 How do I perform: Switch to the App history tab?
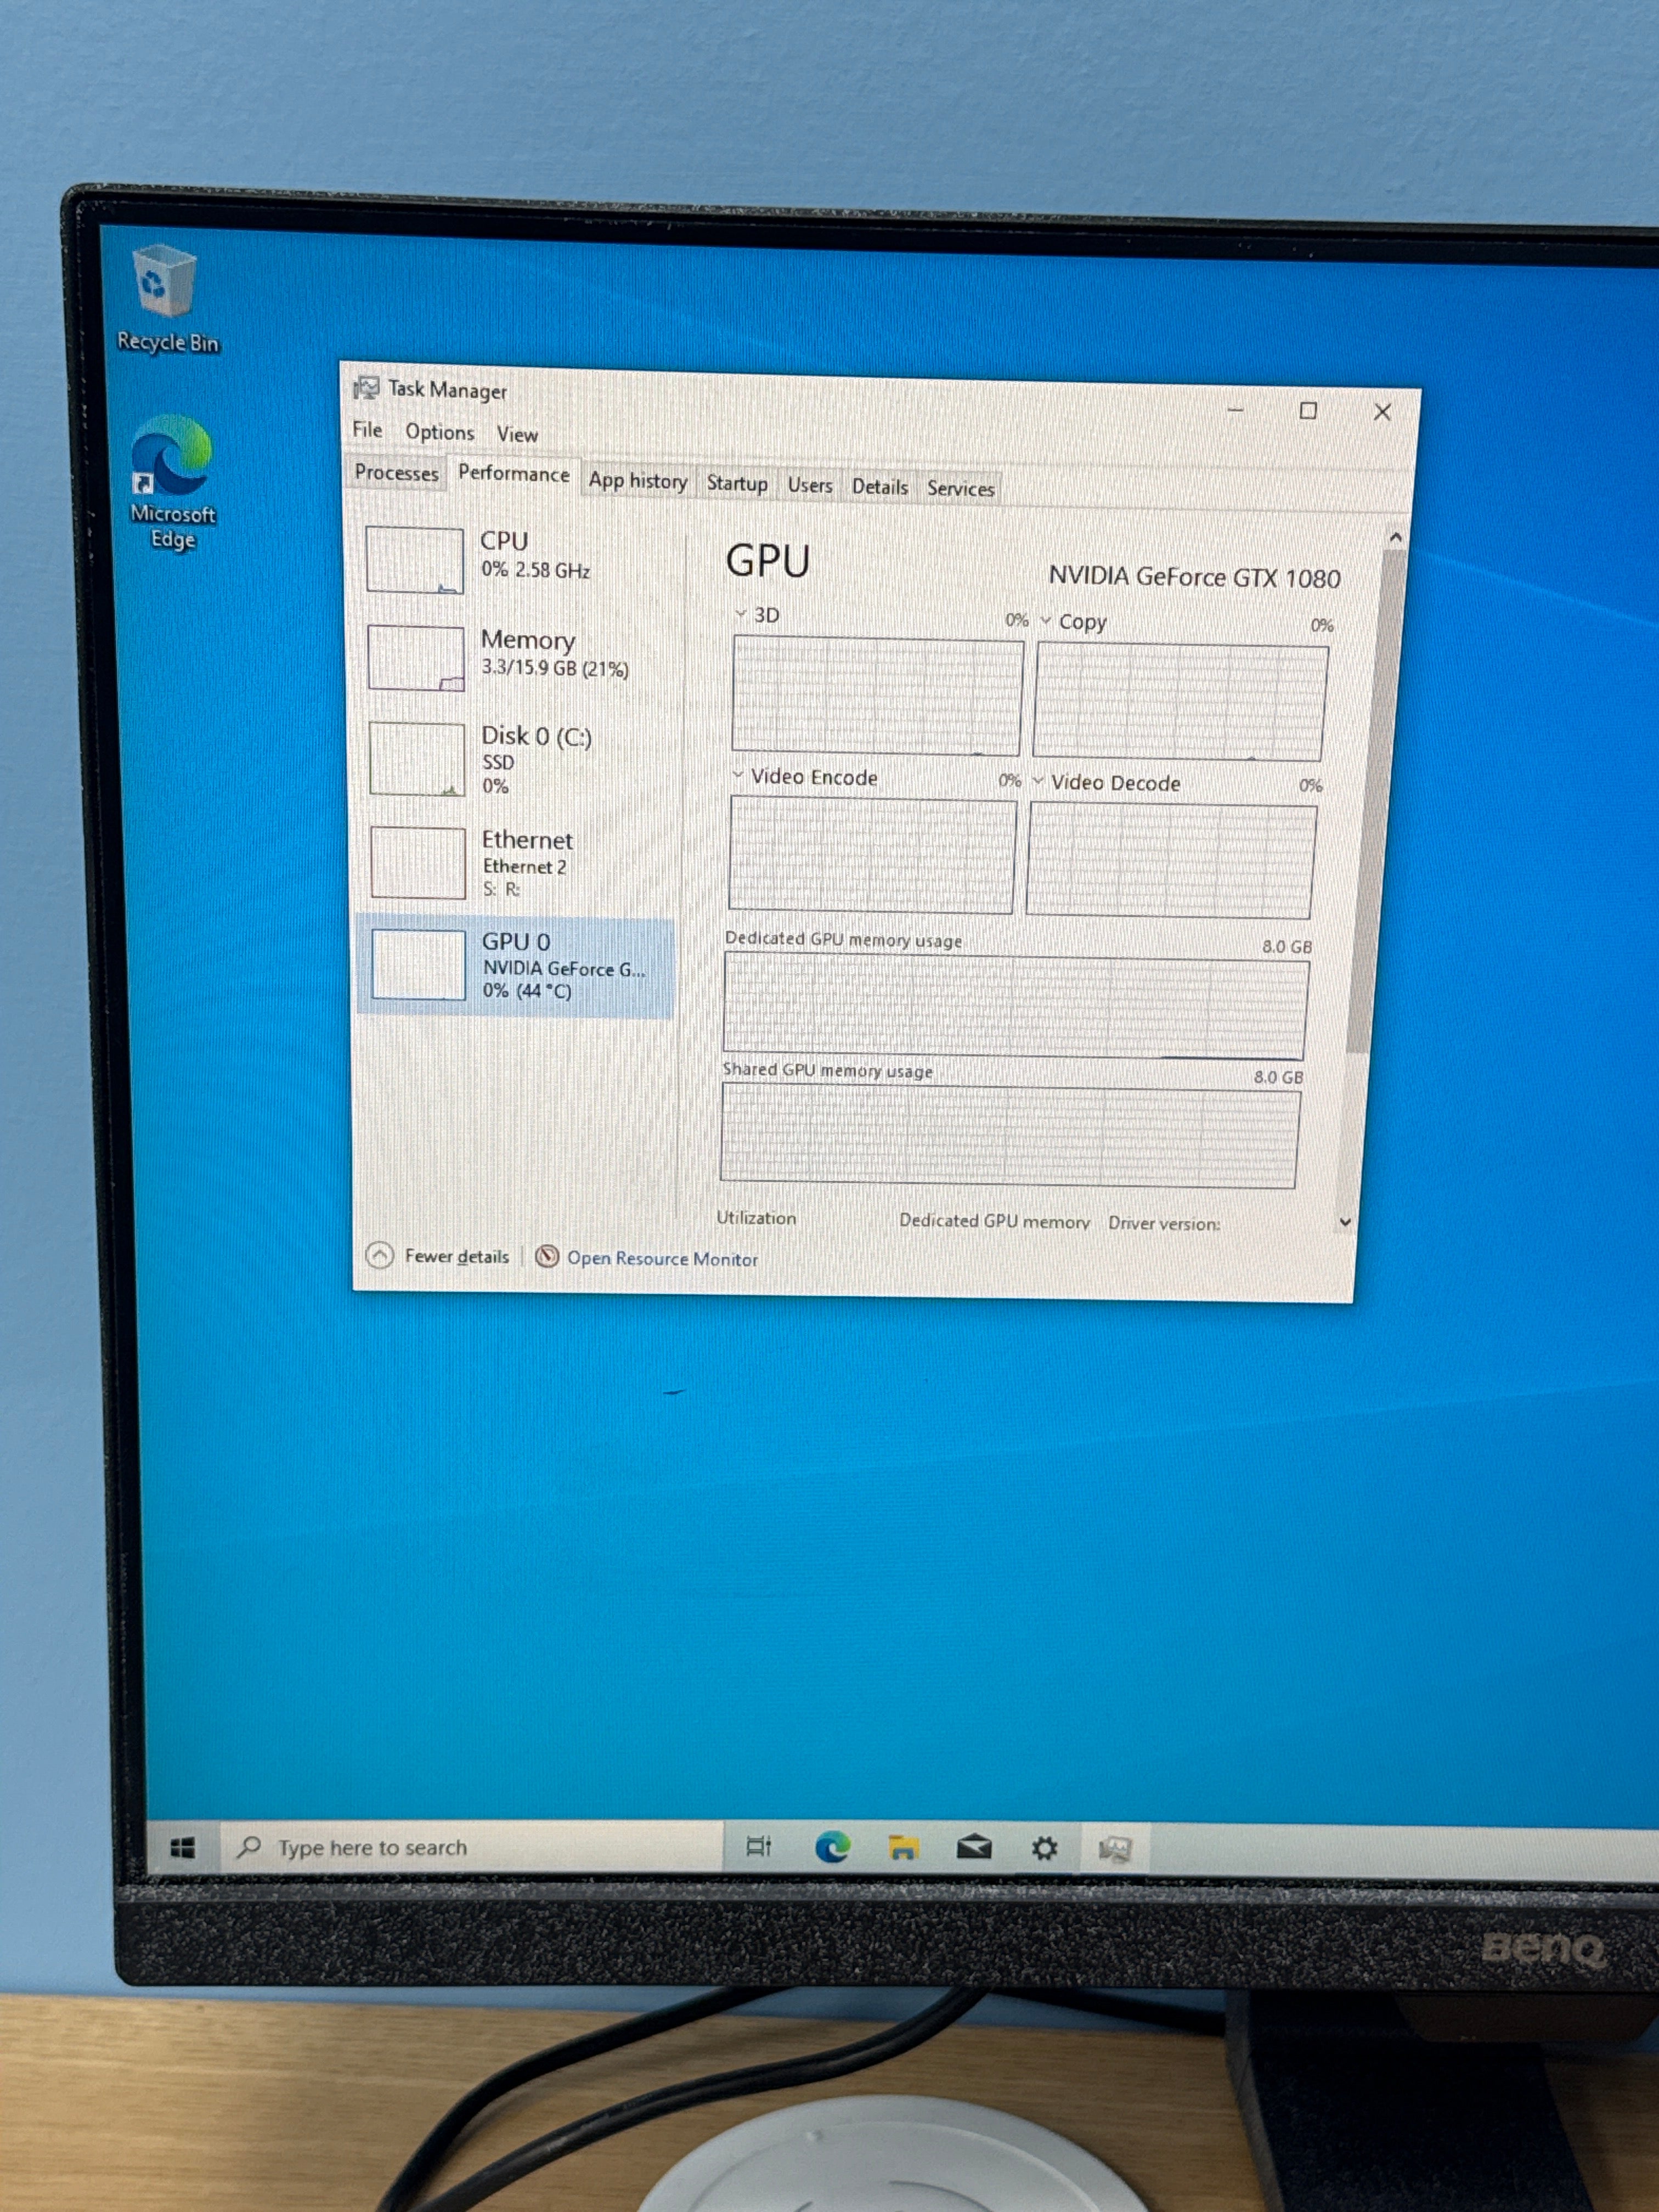coord(637,480)
